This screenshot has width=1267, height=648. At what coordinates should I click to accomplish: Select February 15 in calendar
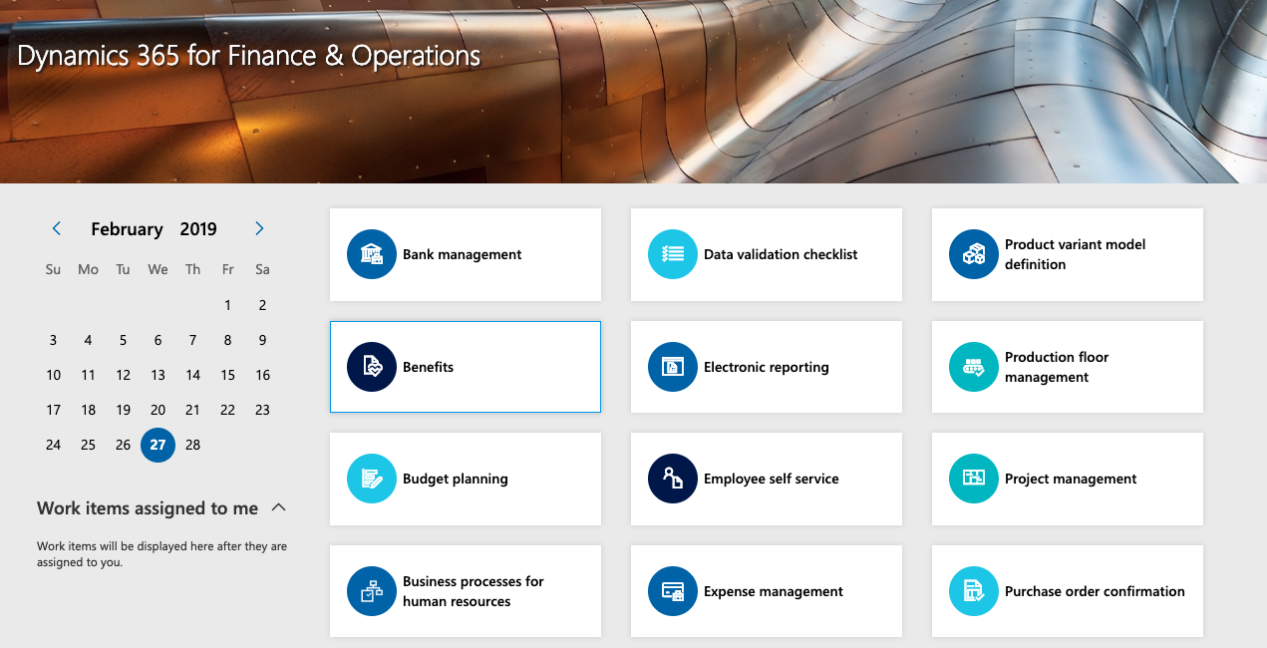pyautogui.click(x=227, y=375)
